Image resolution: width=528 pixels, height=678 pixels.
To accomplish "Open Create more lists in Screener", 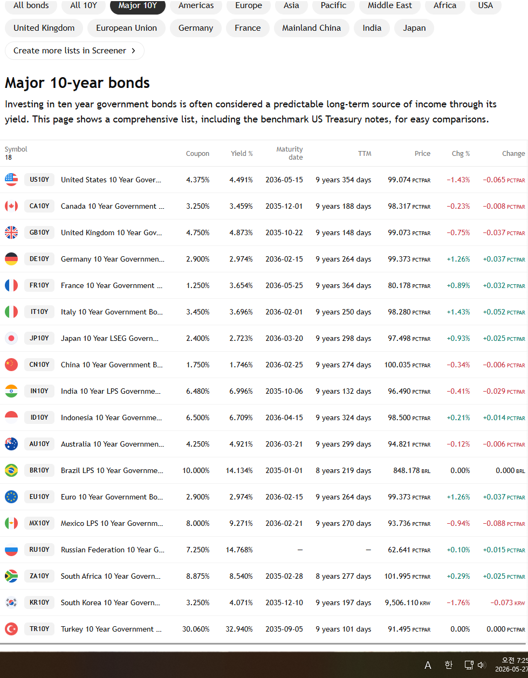I will pos(74,51).
